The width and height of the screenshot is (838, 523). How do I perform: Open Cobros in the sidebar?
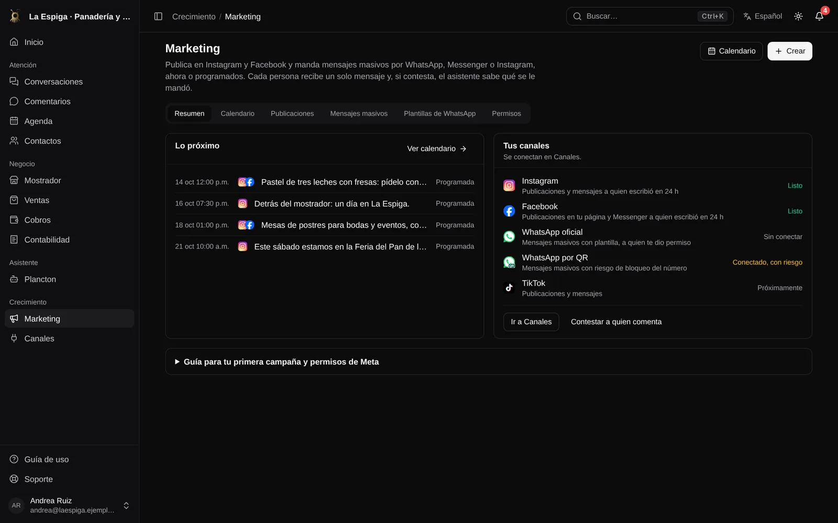(69, 220)
